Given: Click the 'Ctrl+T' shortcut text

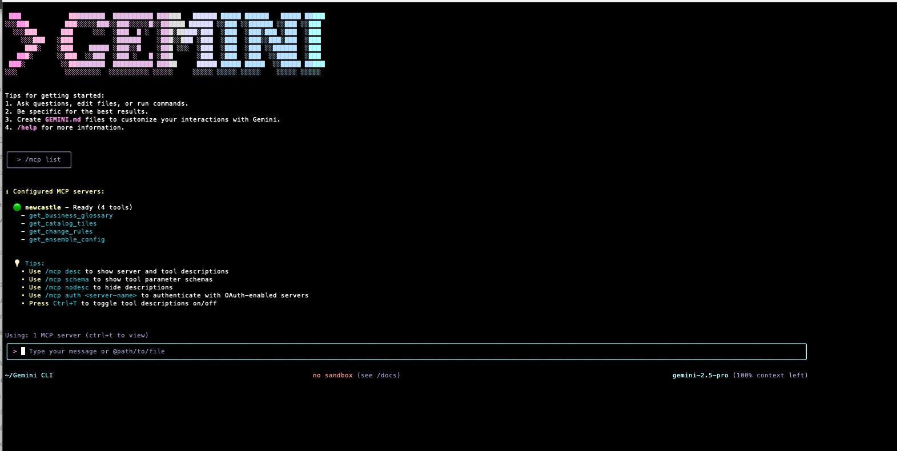Looking at the screenshot, I should (65, 304).
